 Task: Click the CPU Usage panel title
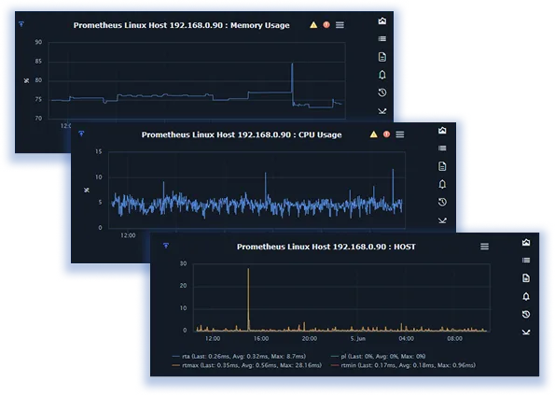(x=242, y=135)
